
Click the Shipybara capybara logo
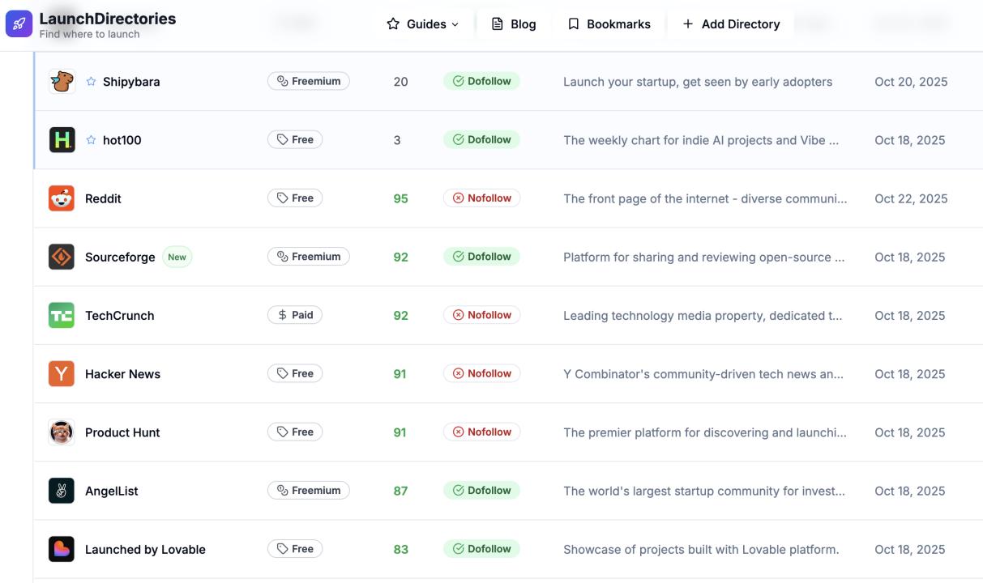62,82
